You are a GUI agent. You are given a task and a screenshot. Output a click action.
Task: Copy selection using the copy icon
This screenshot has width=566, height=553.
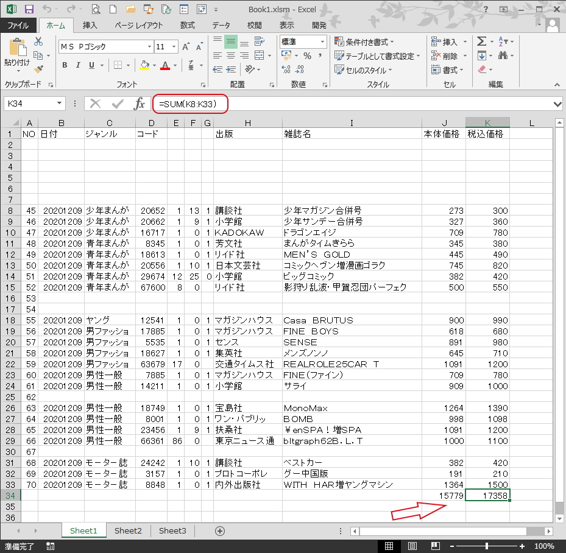coord(38,55)
